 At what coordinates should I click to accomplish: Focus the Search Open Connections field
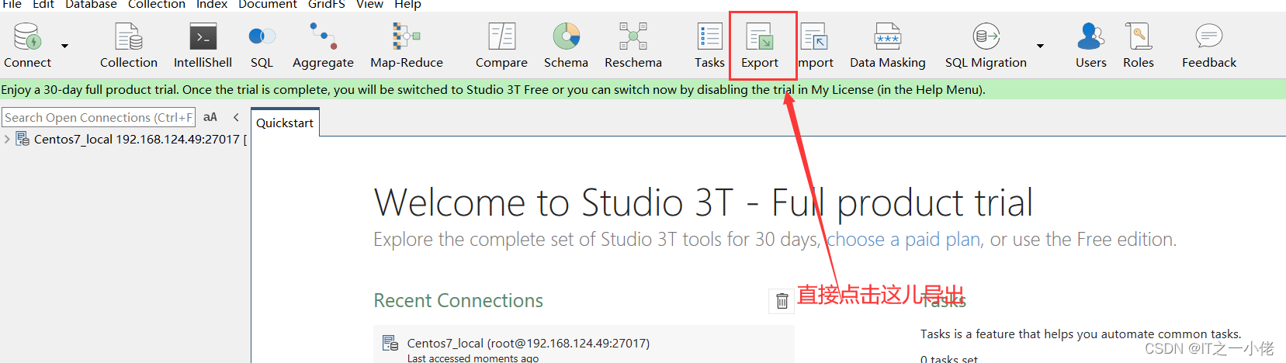[99, 117]
